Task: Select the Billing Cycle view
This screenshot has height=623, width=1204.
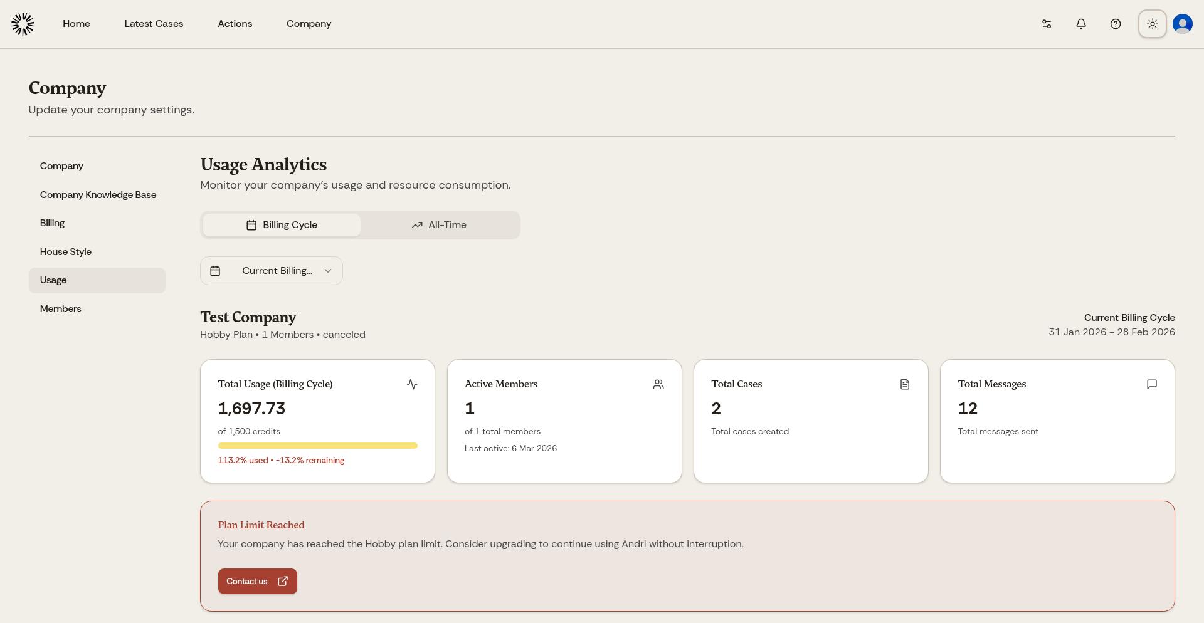Action: (x=281, y=224)
